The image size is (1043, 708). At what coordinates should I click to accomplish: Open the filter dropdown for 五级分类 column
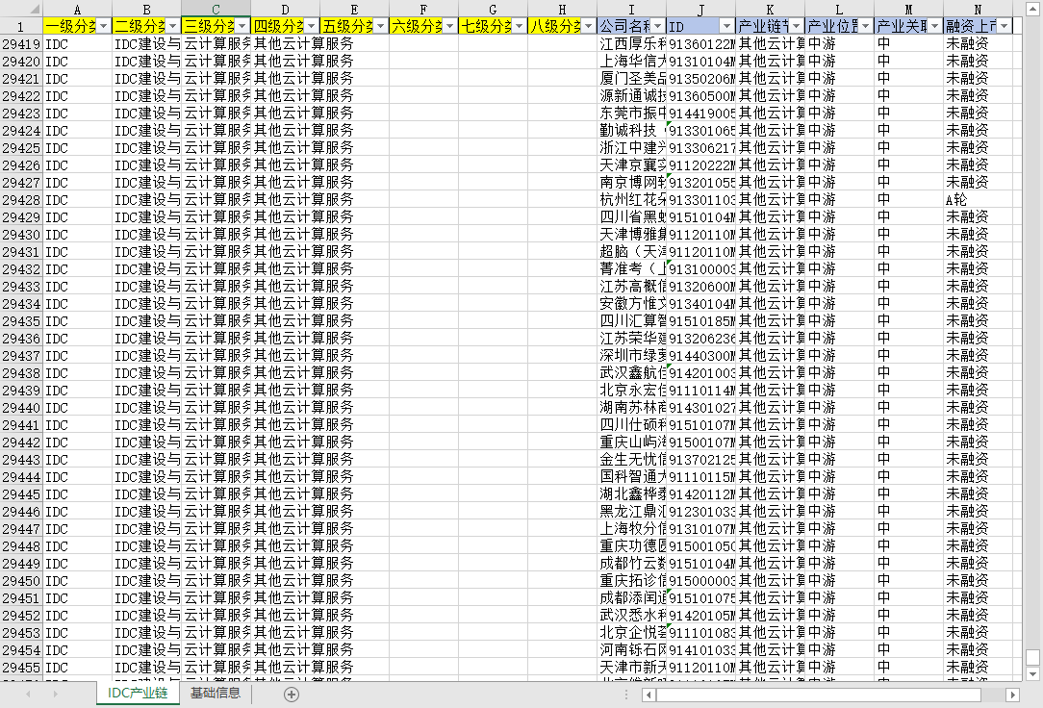coord(380,26)
